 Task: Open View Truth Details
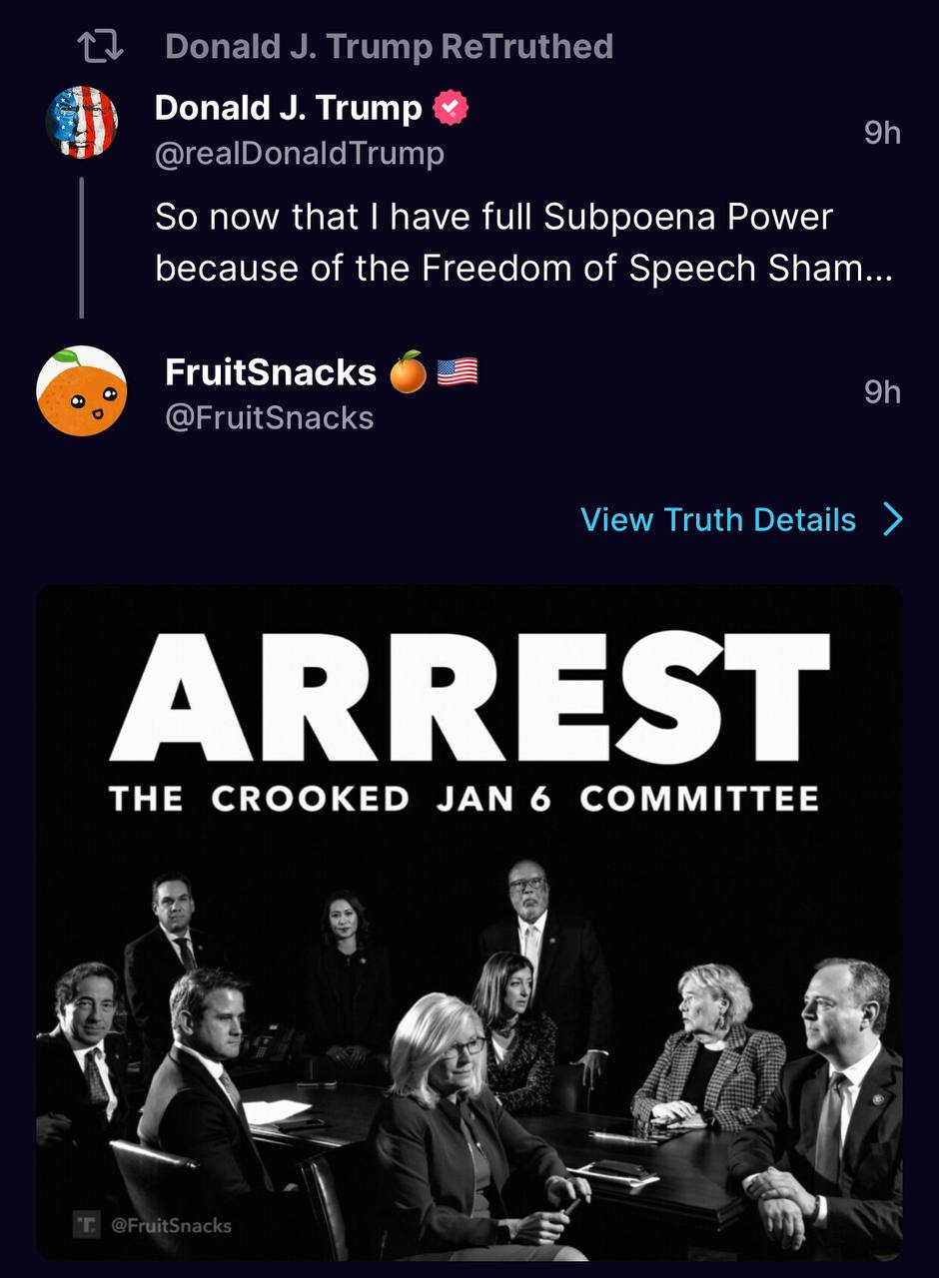pos(718,519)
